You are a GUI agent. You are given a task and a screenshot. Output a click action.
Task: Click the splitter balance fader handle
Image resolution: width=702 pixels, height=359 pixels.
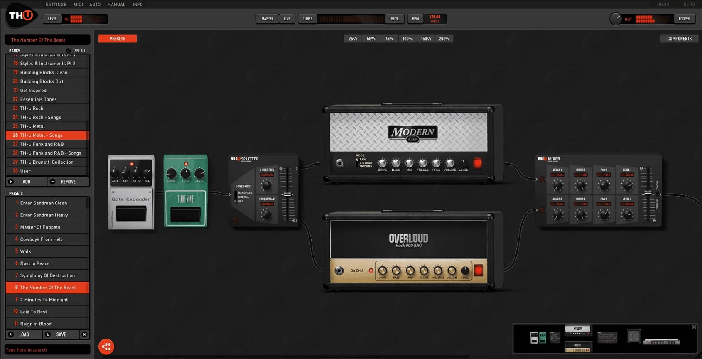tap(287, 194)
